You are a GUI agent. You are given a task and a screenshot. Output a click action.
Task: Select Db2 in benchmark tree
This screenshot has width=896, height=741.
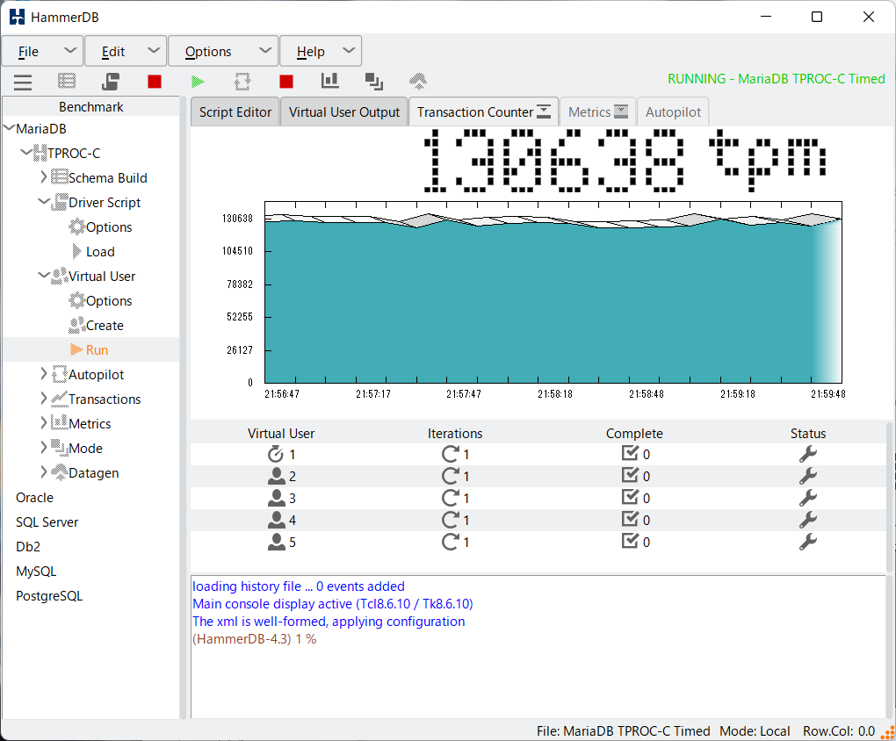pyautogui.click(x=28, y=547)
